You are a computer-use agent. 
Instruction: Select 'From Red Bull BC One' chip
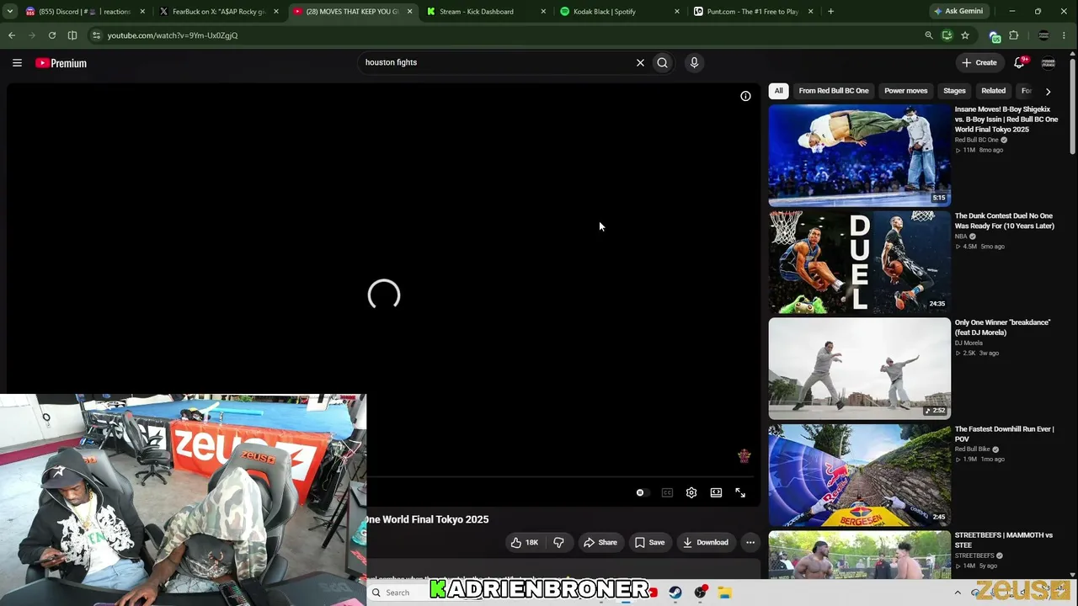click(x=834, y=91)
